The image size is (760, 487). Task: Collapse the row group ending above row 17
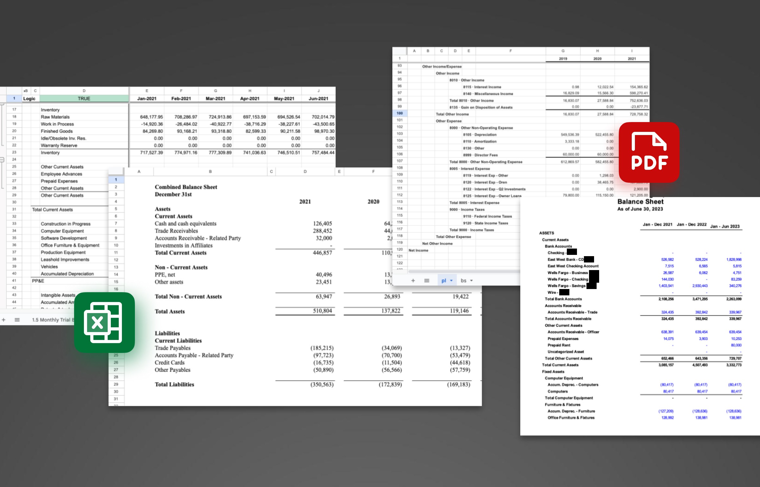(2, 104)
